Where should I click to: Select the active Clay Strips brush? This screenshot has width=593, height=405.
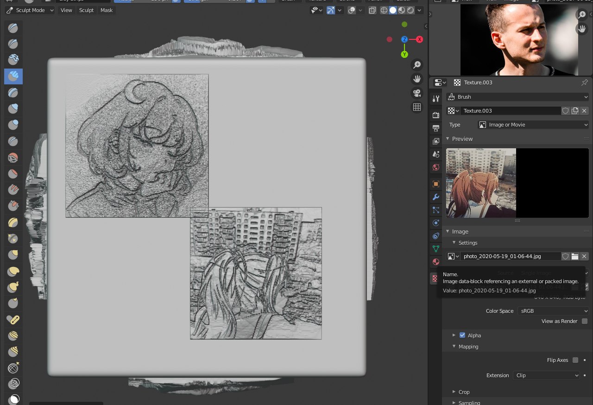pyautogui.click(x=13, y=76)
